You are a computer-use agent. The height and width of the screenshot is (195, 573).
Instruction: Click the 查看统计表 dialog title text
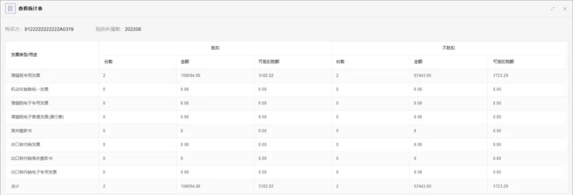30,8
